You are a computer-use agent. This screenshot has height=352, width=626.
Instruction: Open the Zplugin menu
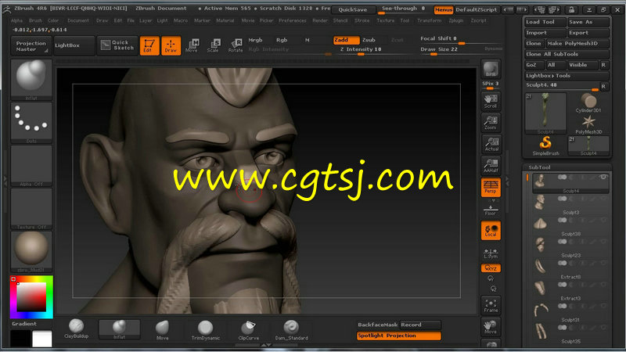coord(455,20)
